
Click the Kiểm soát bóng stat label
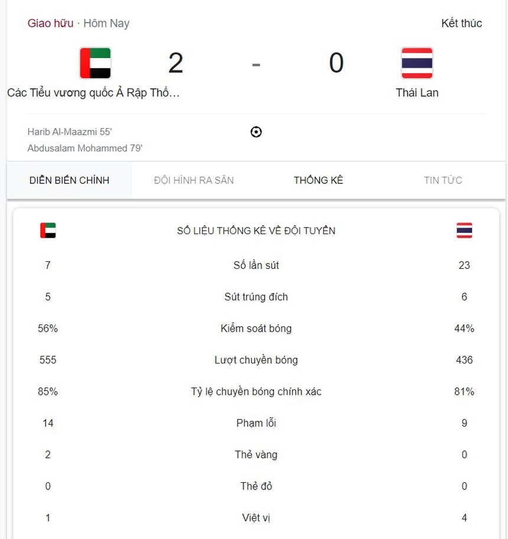coord(256,329)
